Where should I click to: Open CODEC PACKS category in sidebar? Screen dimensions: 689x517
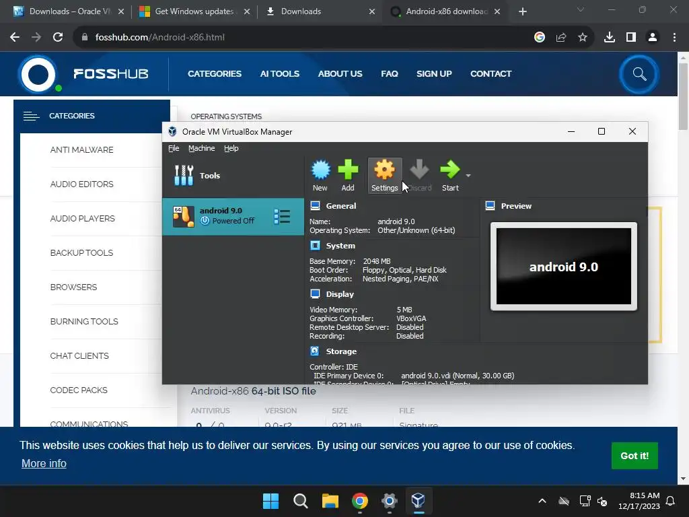point(79,390)
